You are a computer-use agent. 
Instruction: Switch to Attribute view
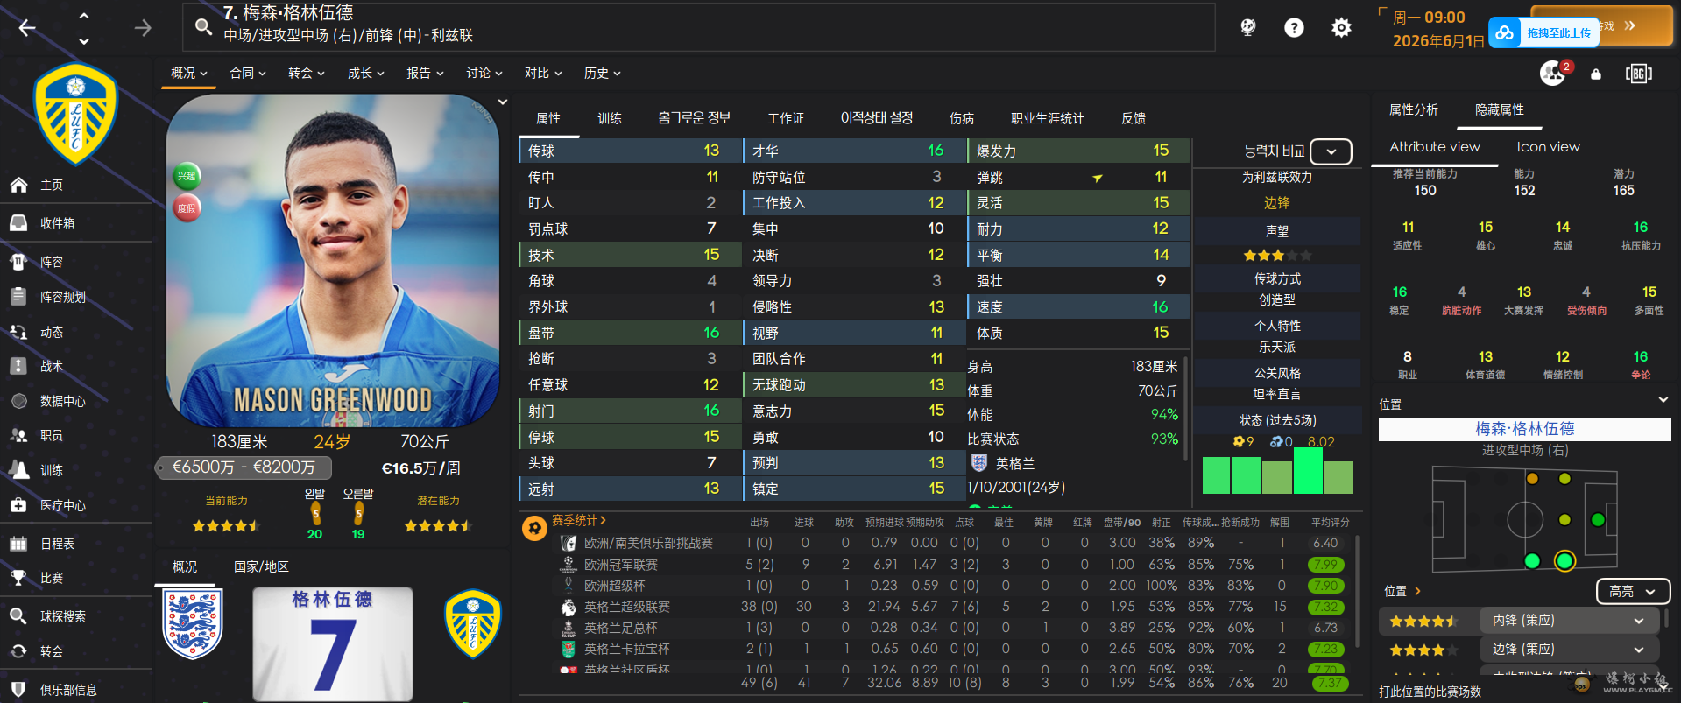[1435, 147]
